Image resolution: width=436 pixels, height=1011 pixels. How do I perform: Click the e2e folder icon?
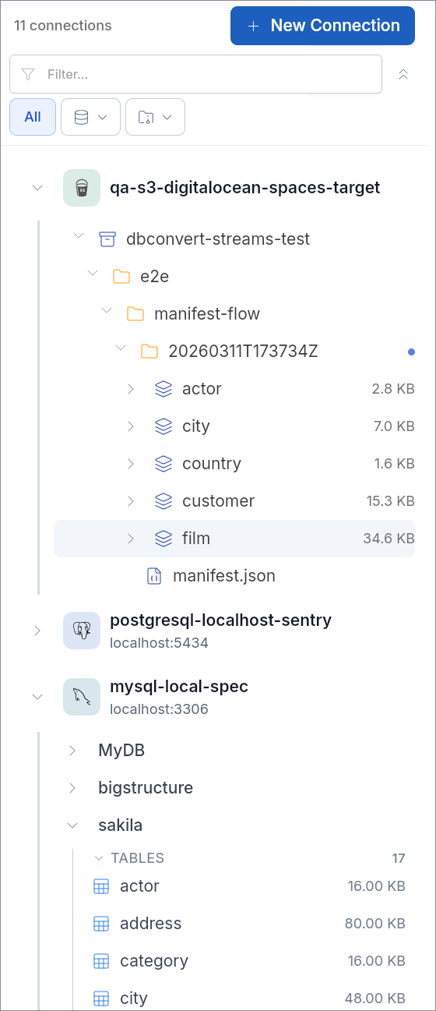(121, 277)
